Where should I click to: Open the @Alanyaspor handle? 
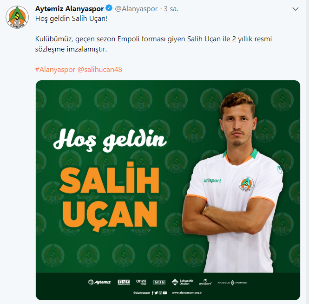coord(136,9)
